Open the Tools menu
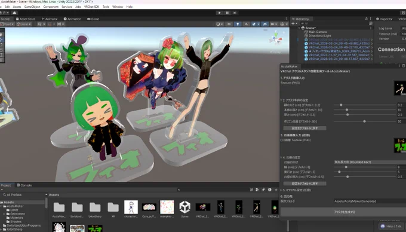 [106, 7]
